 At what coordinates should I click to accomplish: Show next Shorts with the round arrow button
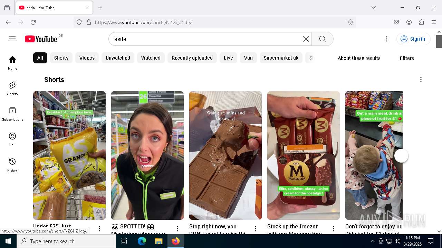[401, 156]
